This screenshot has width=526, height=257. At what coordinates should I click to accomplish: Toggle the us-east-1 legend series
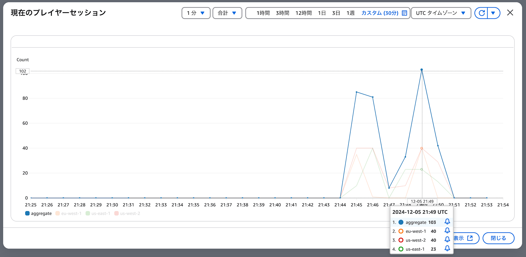[98, 213]
